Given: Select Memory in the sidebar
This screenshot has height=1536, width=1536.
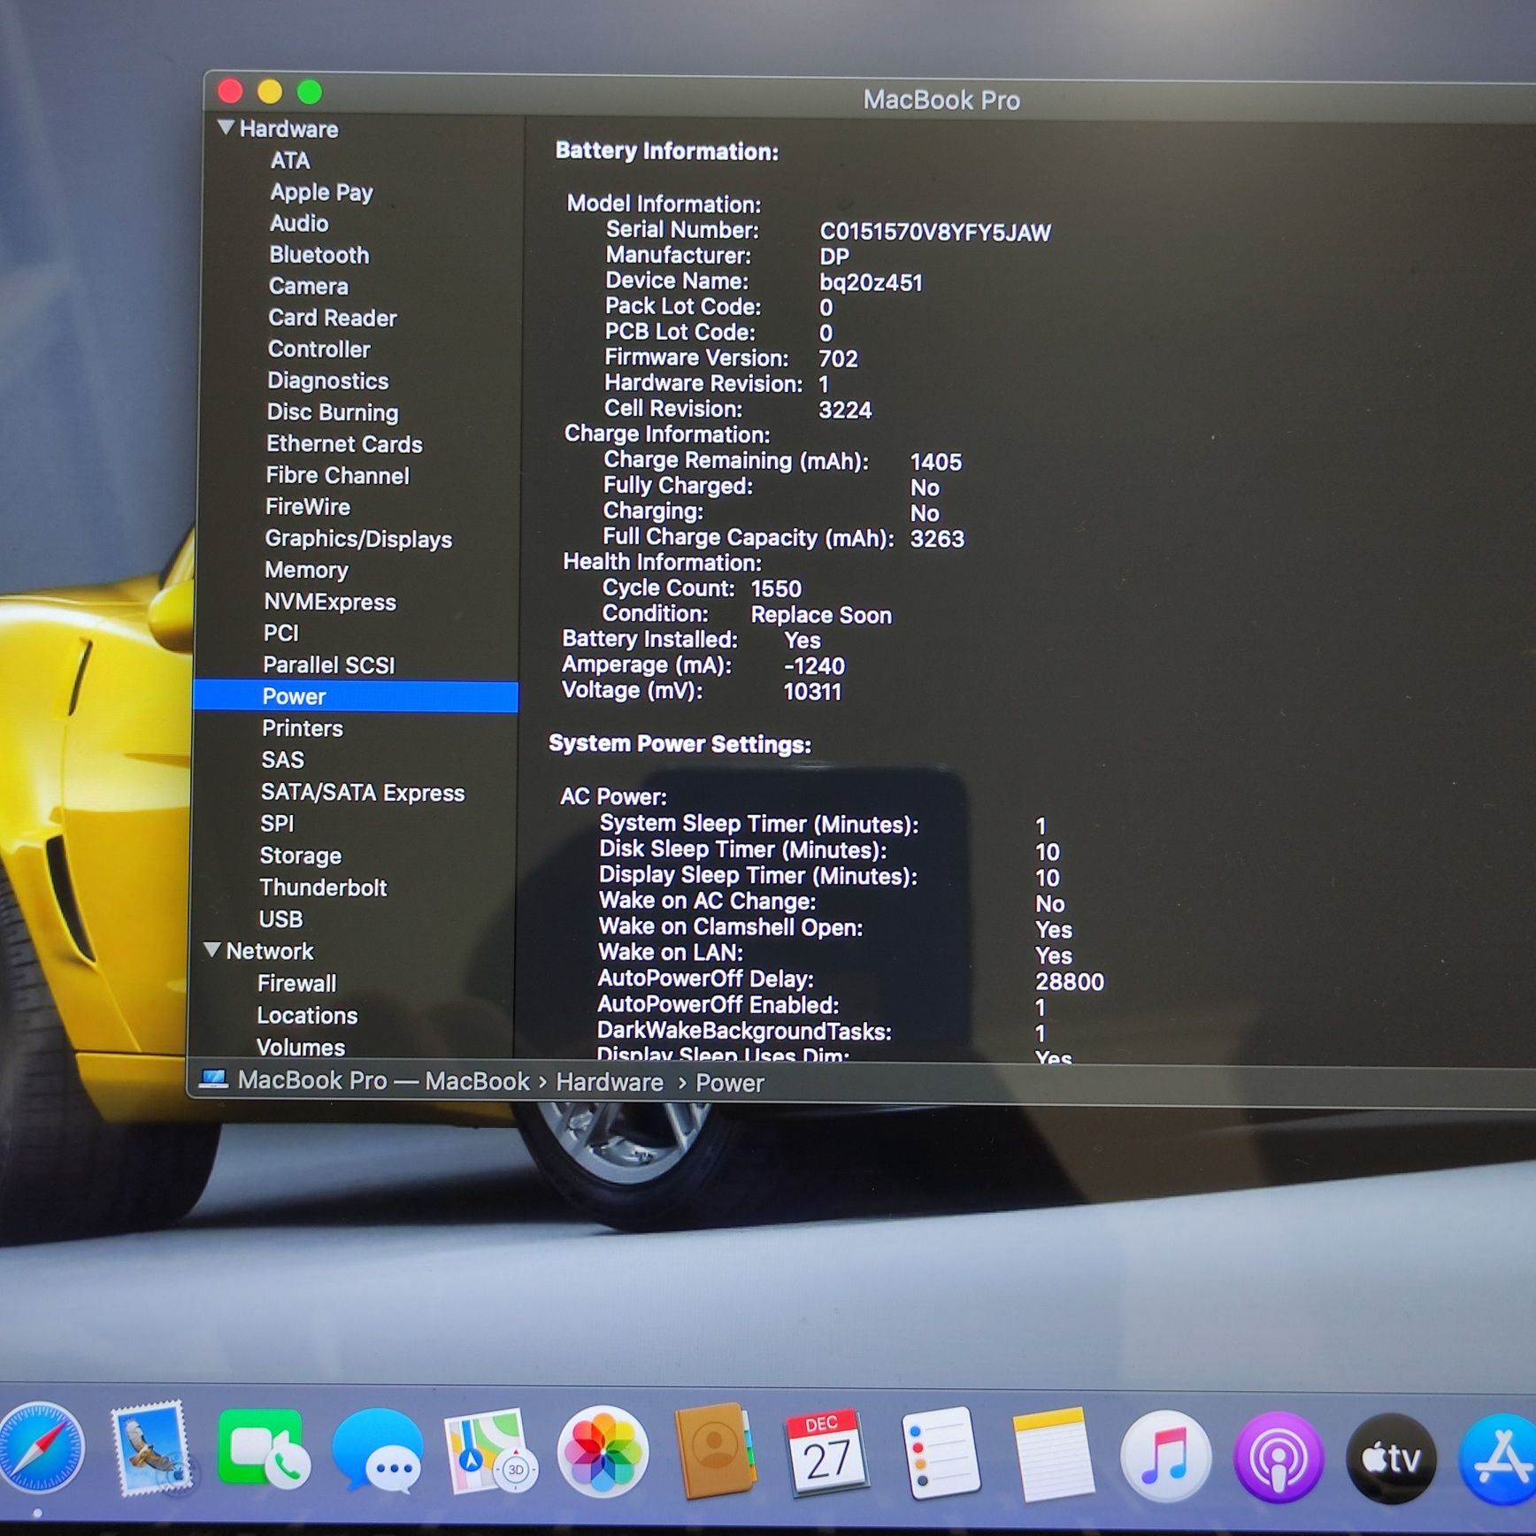Looking at the screenshot, I should pos(306,570).
